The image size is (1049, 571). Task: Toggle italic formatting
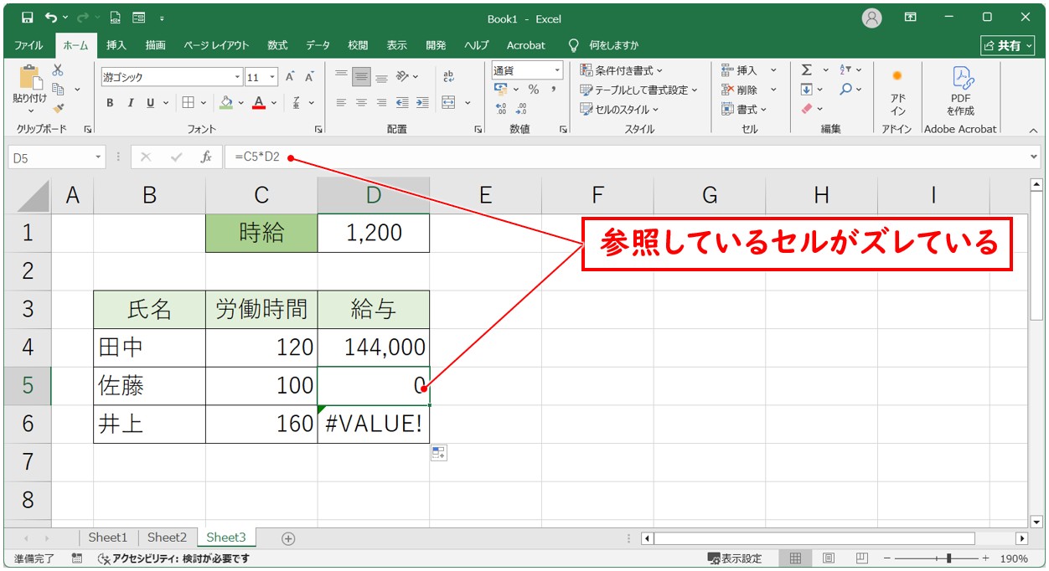[130, 103]
